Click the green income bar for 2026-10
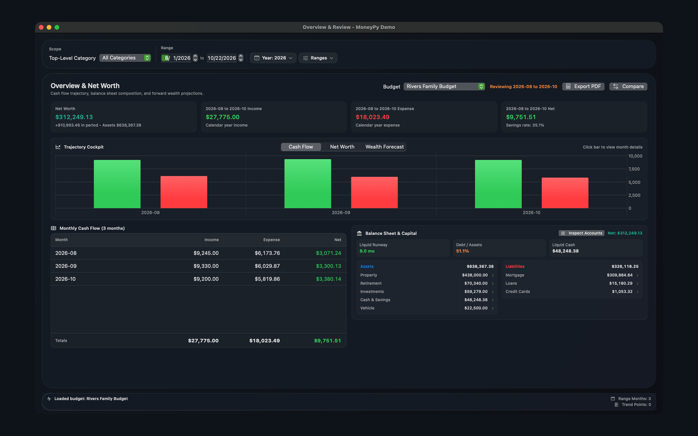This screenshot has height=436, width=698. tap(498, 184)
